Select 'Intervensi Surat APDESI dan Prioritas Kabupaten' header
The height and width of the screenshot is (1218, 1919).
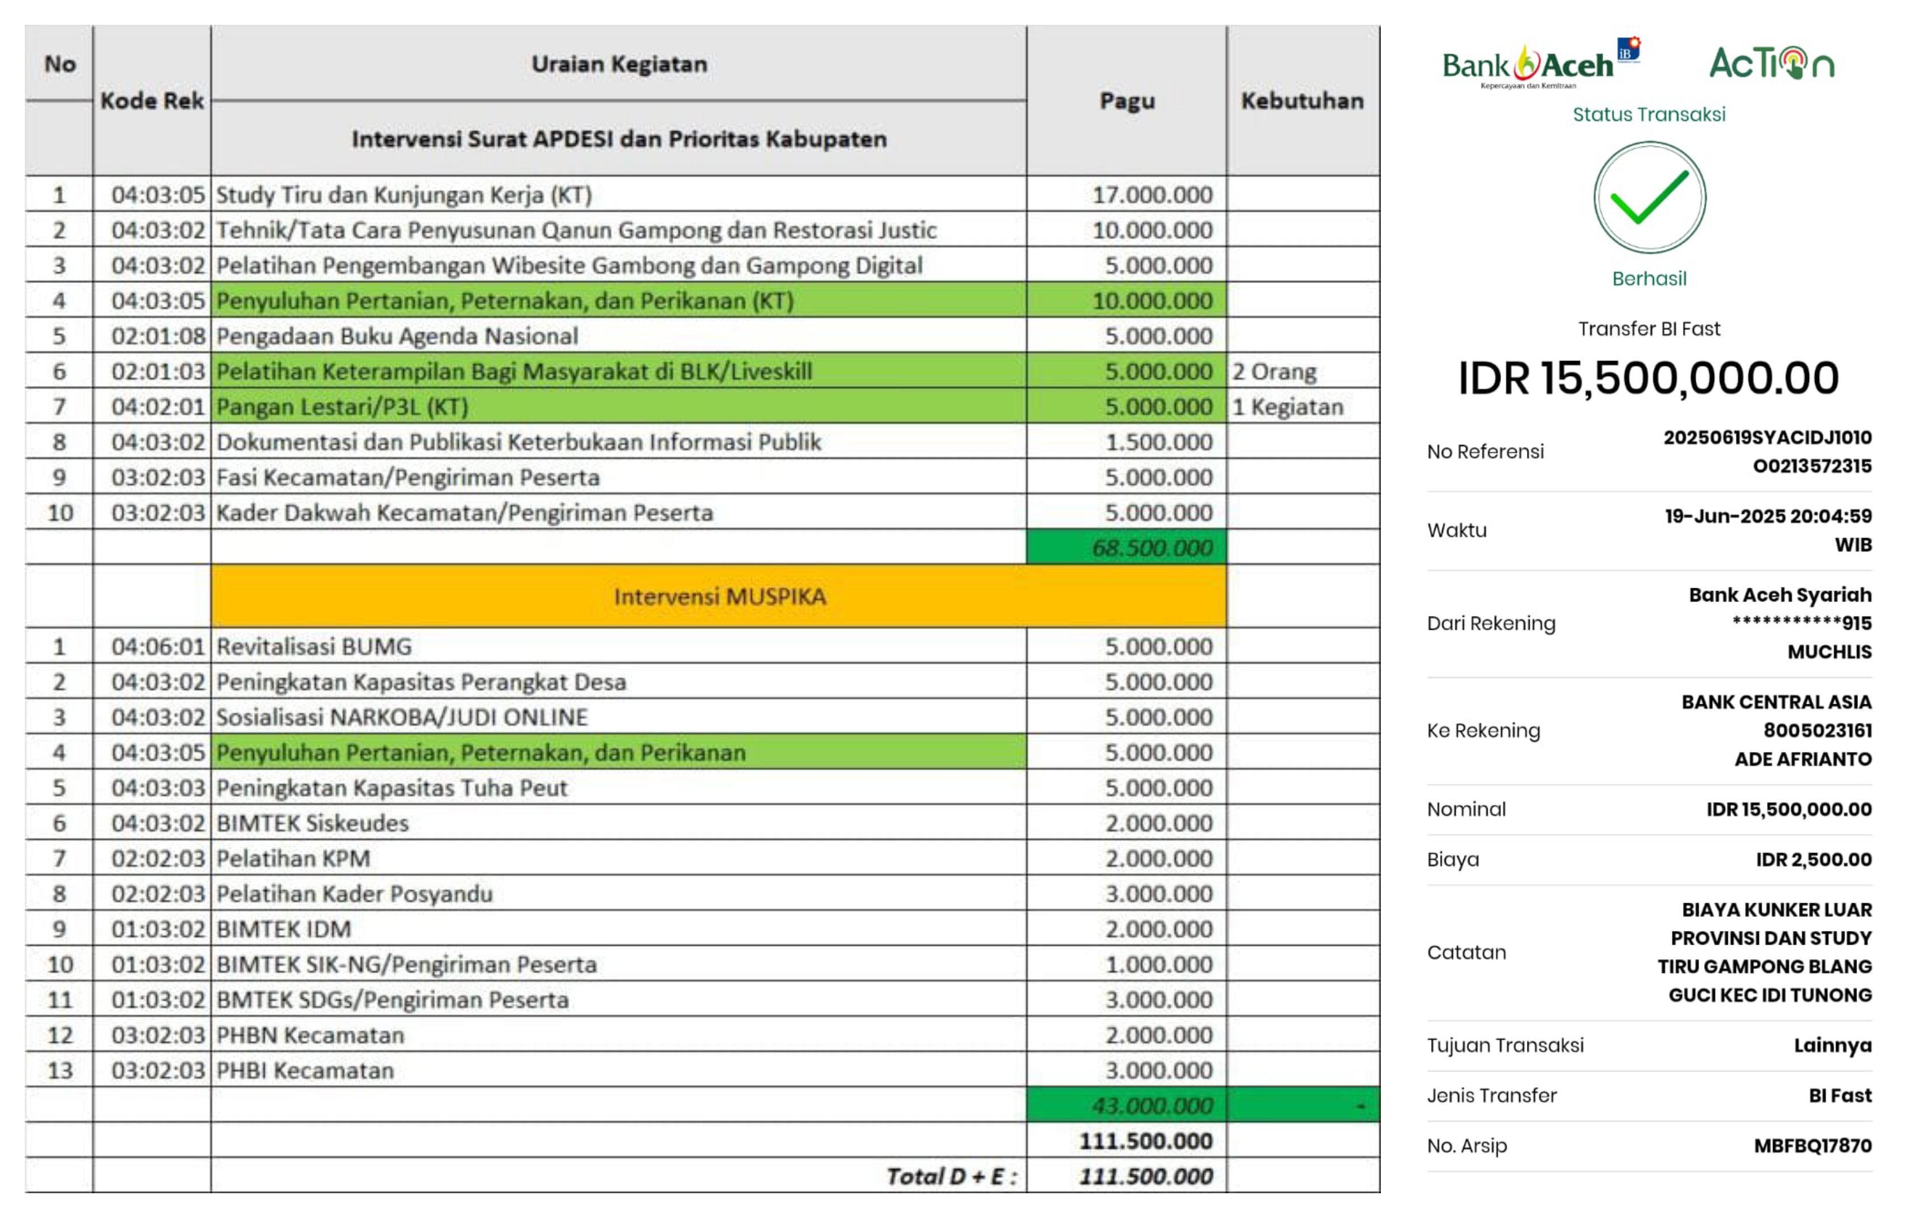pos(618,139)
